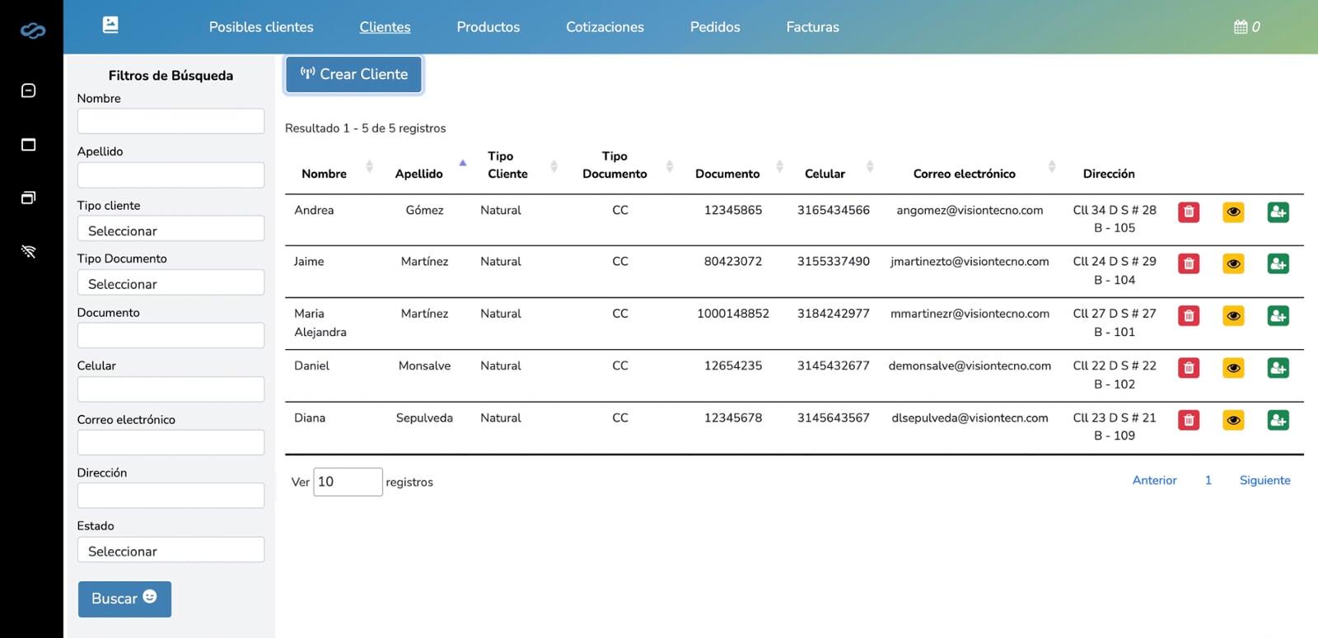Screen dimensions: 1318x638
Task: Open Cotizaciones tab
Action: [x=605, y=27]
